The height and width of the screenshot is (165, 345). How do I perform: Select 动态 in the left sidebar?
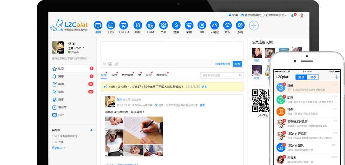tap(72, 69)
